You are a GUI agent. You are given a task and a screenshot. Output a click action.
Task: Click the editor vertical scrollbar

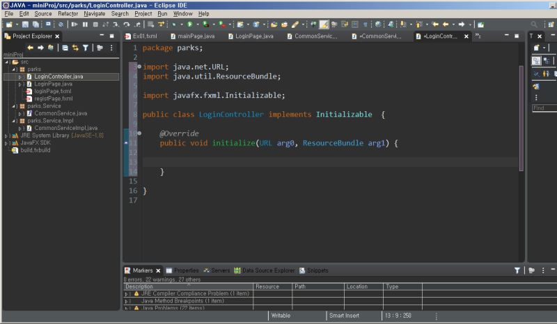(x=521, y=118)
